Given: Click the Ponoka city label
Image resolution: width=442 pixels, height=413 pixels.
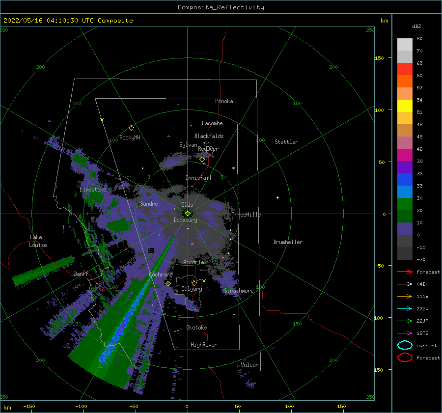Looking at the screenshot, I should [x=224, y=101].
